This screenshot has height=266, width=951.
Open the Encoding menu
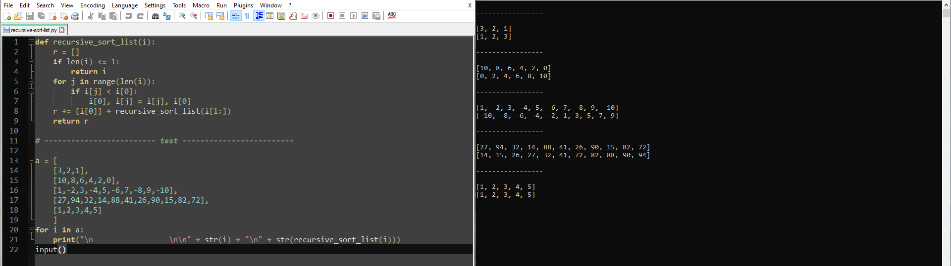click(93, 5)
